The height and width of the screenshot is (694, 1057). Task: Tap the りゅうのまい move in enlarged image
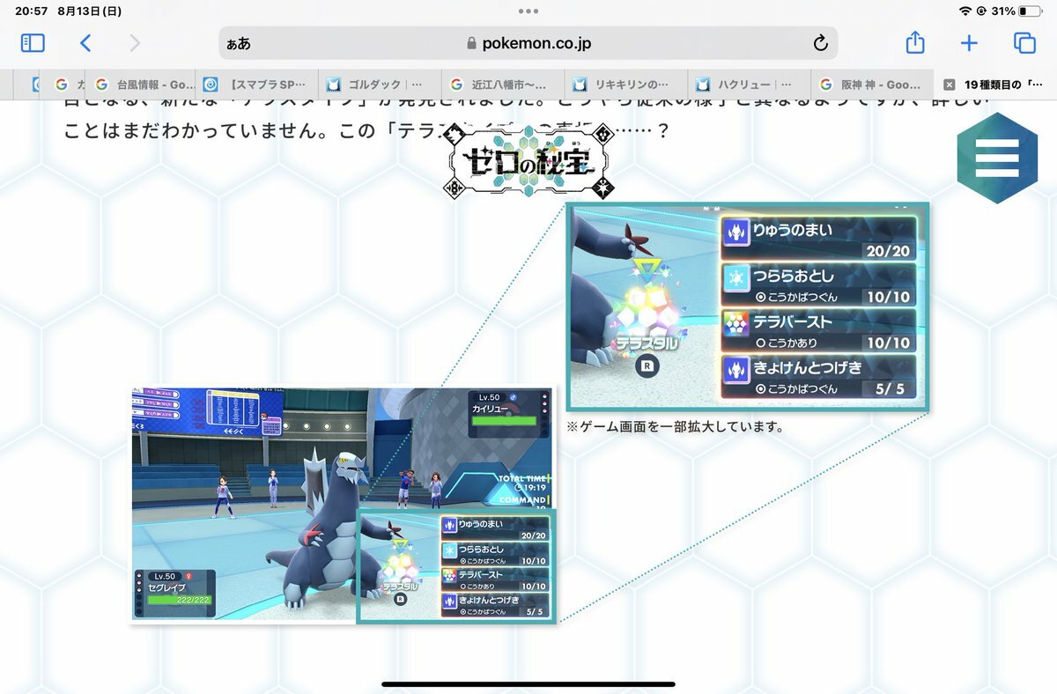click(818, 239)
